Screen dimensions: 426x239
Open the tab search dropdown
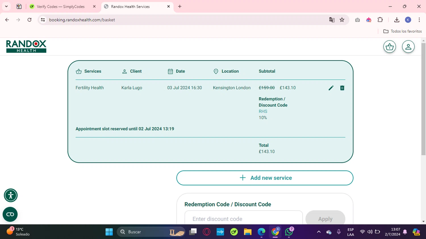(x=6, y=7)
